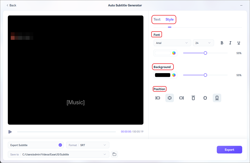
Task: Set subtitle to vertical middle position
Action: tap(205, 98)
